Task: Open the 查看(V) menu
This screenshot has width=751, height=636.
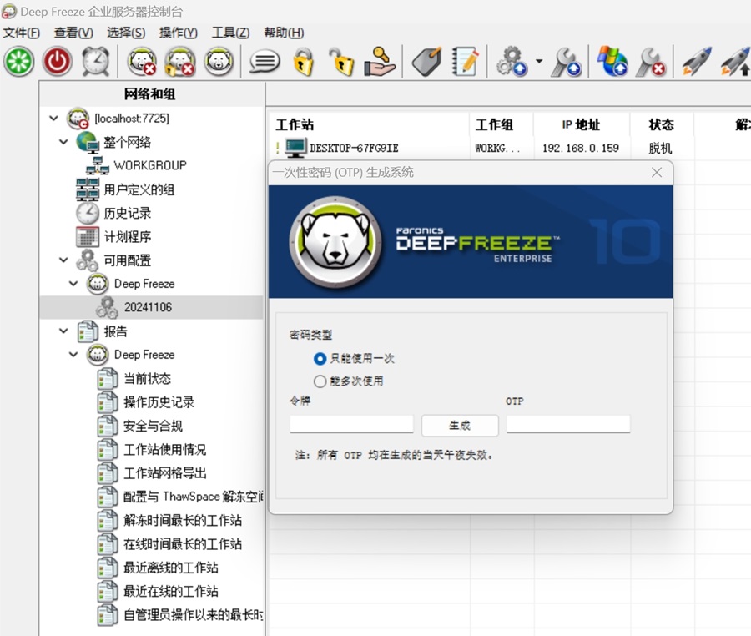Action: click(73, 33)
